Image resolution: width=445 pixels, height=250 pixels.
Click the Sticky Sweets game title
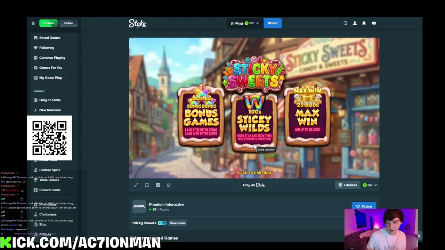coord(144,223)
